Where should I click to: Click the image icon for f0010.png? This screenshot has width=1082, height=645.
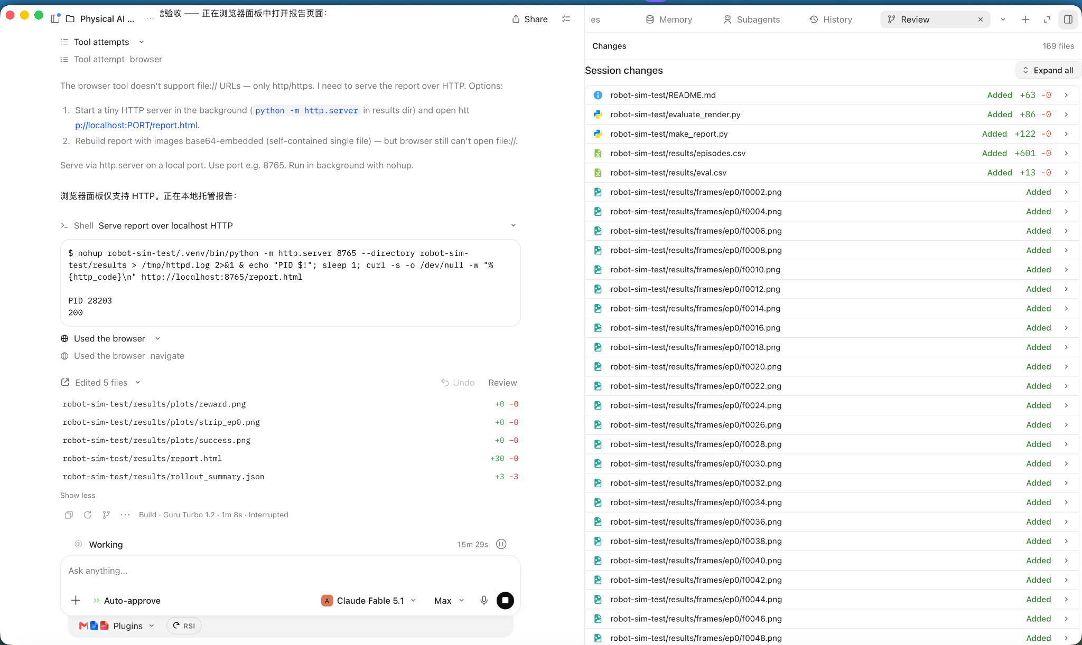[598, 270]
